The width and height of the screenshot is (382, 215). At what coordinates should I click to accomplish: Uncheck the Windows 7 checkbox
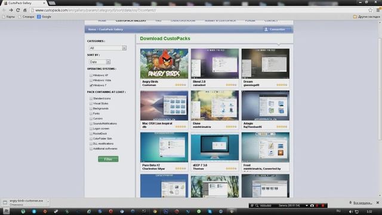91,85
